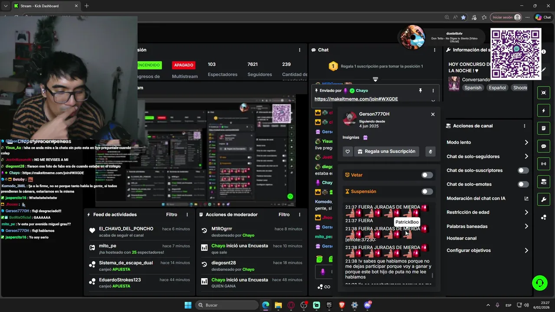Expand Restricción de edad options
Screen dimensions: 555x312
526,212
